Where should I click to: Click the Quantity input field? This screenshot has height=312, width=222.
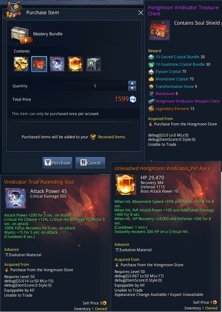(96, 86)
